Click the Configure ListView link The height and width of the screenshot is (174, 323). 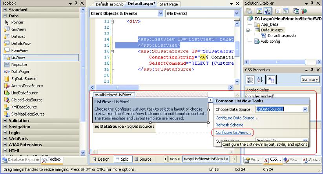(x=233, y=132)
